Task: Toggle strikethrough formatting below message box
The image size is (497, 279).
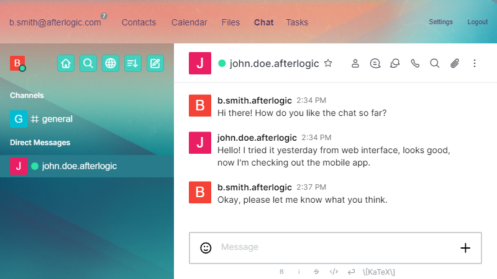Action: (x=316, y=272)
